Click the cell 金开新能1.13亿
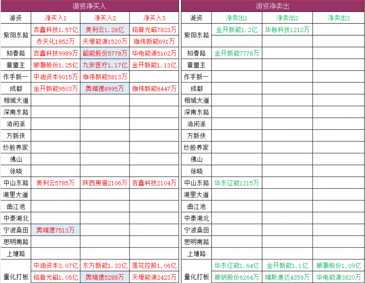The height and width of the screenshot is (283, 365). [x=154, y=65]
